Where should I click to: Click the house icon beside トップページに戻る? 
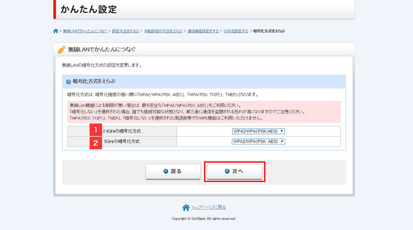[x=186, y=207]
